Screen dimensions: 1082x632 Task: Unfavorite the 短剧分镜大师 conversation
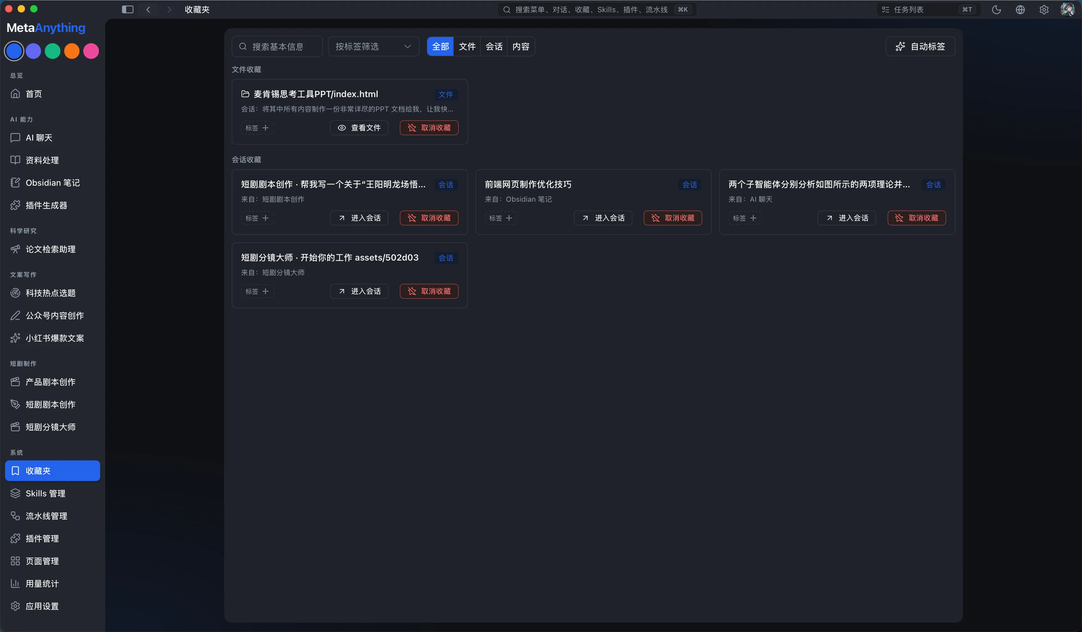[429, 291]
